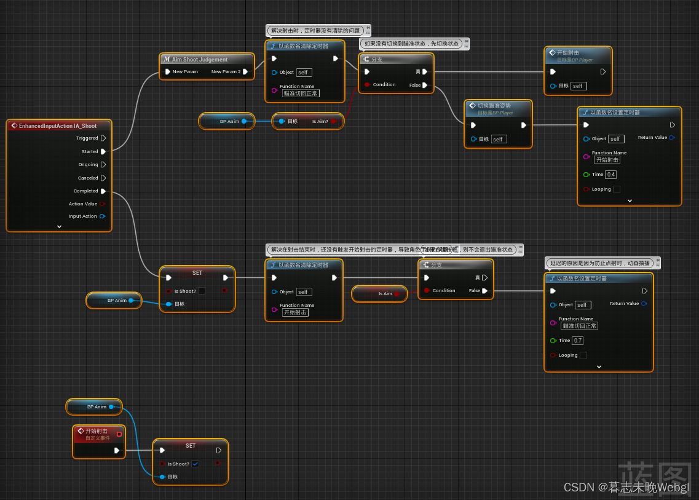Edit Function Name 开始射击 in the clear timer node
699x500 pixels.
pyautogui.click(x=296, y=312)
